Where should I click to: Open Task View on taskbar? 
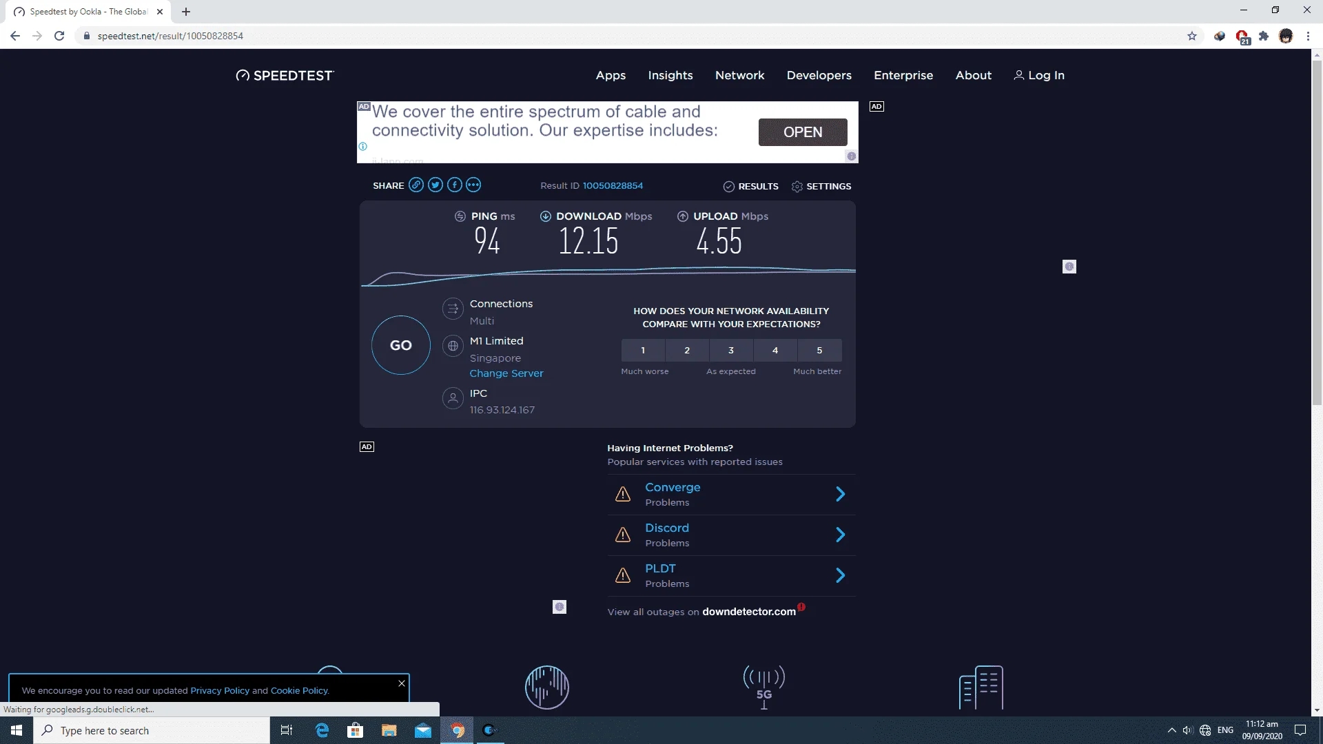click(287, 730)
